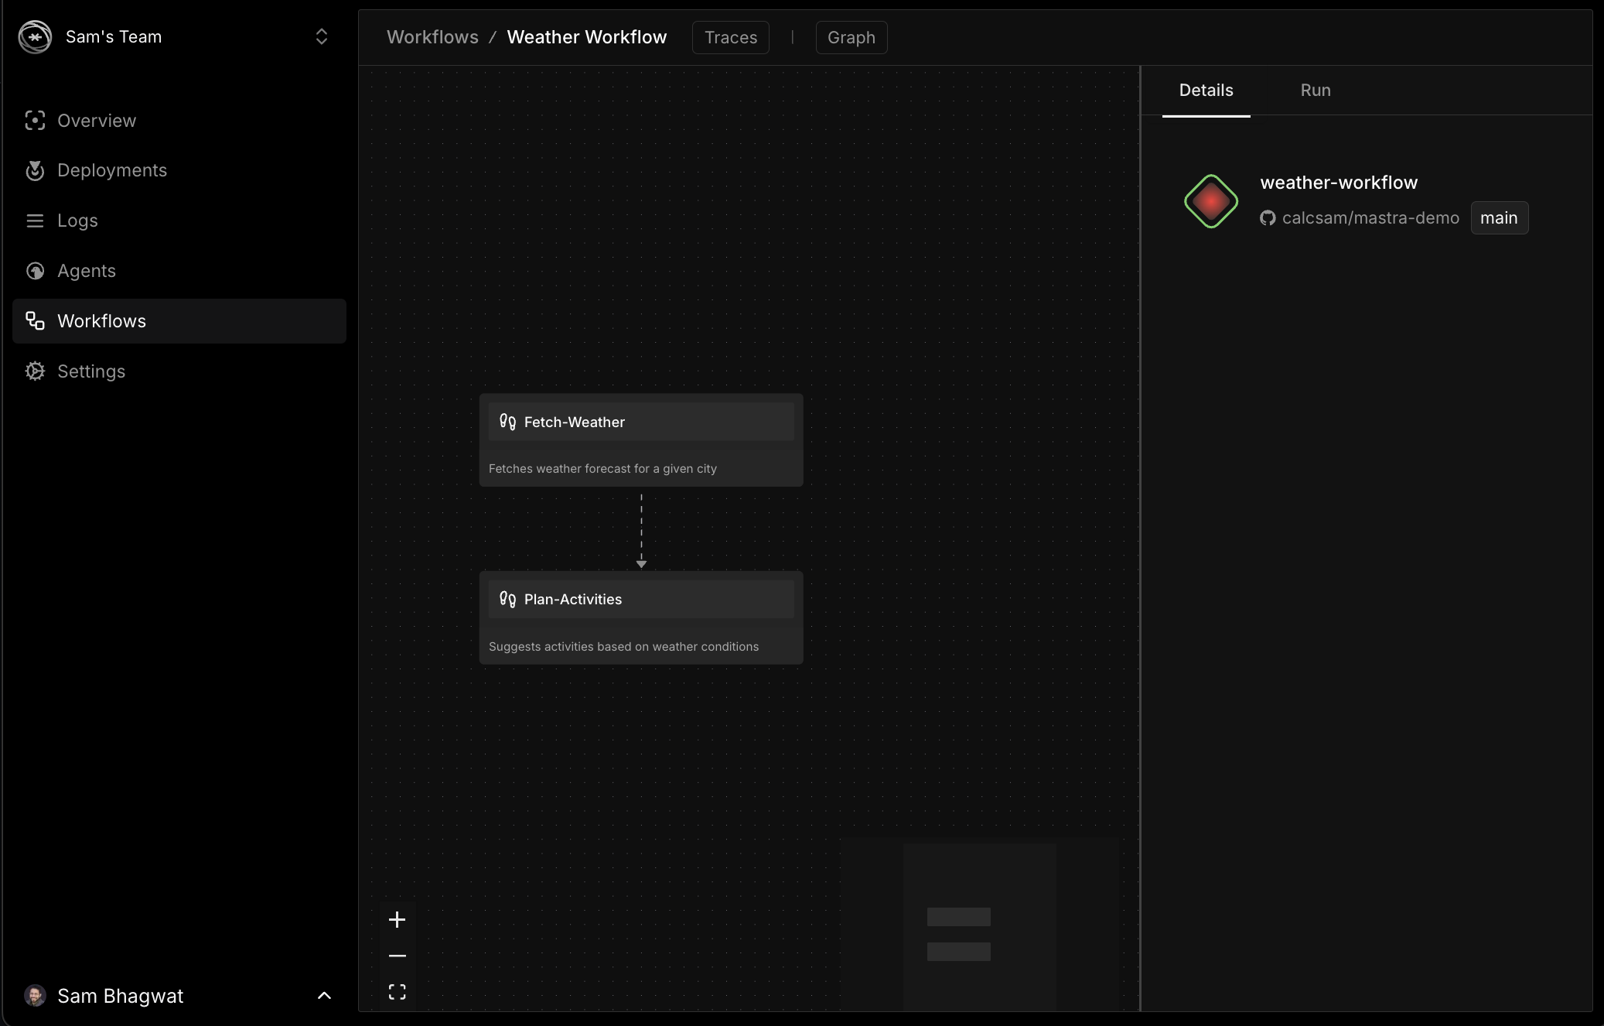The height and width of the screenshot is (1026, 1604).
Task: Navigate back via the Workflows breadcrumb
Action: [x=432, y=36]
